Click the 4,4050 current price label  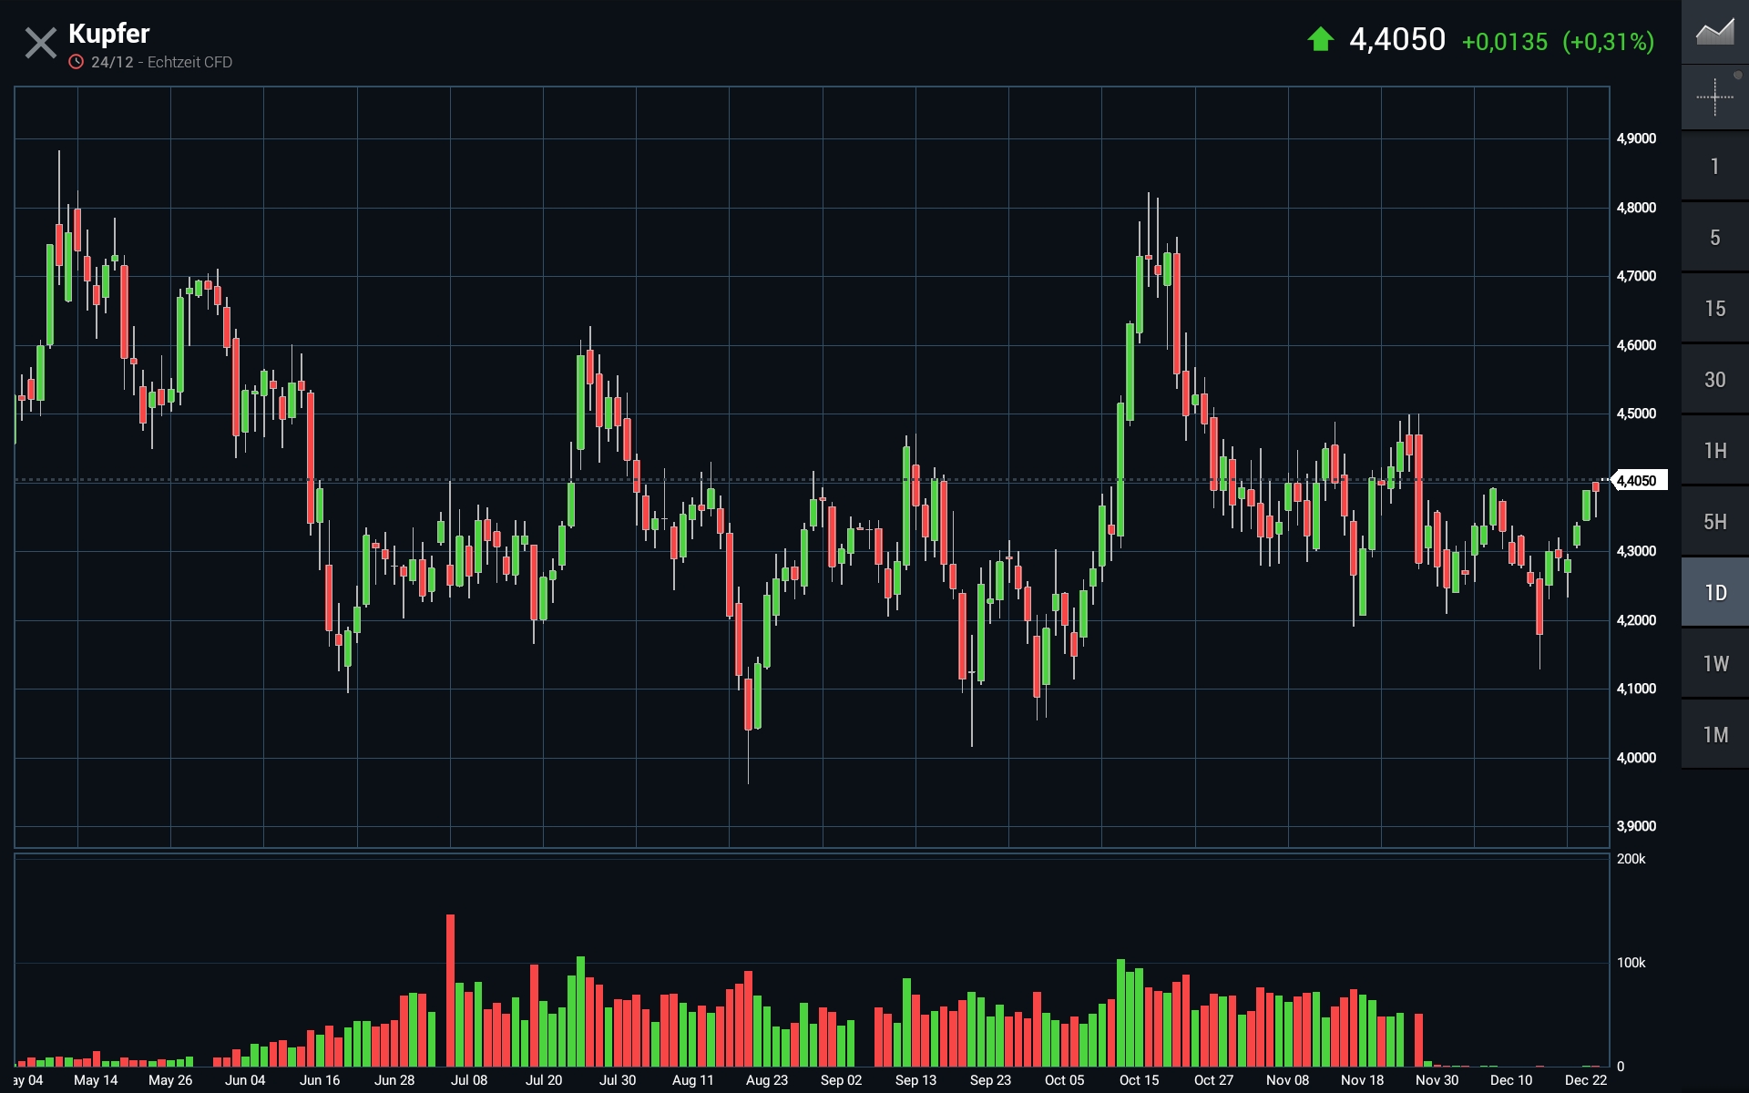click(1638, 481)
